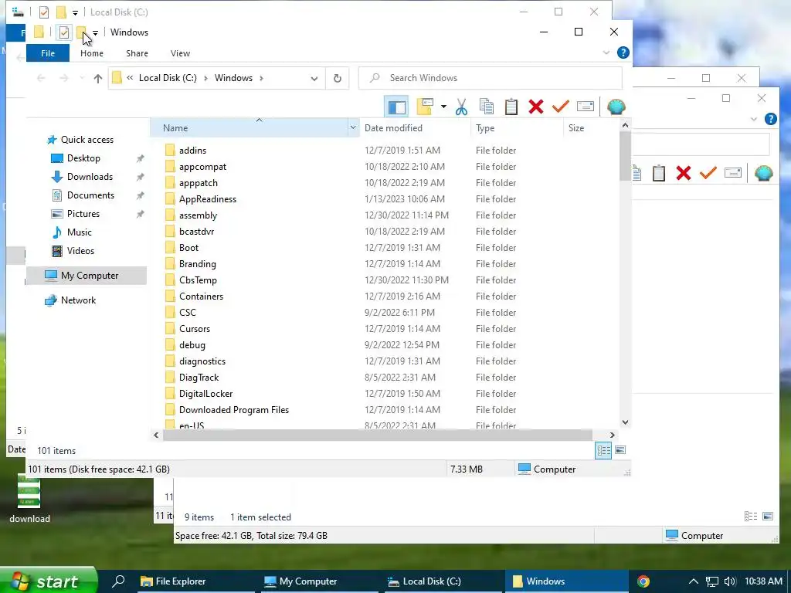Click the Email icon in the background window
The height and width of the screenshot is (593, 791).
pyautogui.click(x=732, y=173)
